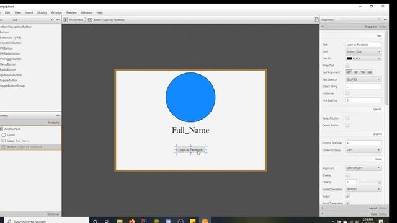
Task: Click AnchorPane in the breadcrumb bar
Action: pyautogui.click(x=76, y=20)
